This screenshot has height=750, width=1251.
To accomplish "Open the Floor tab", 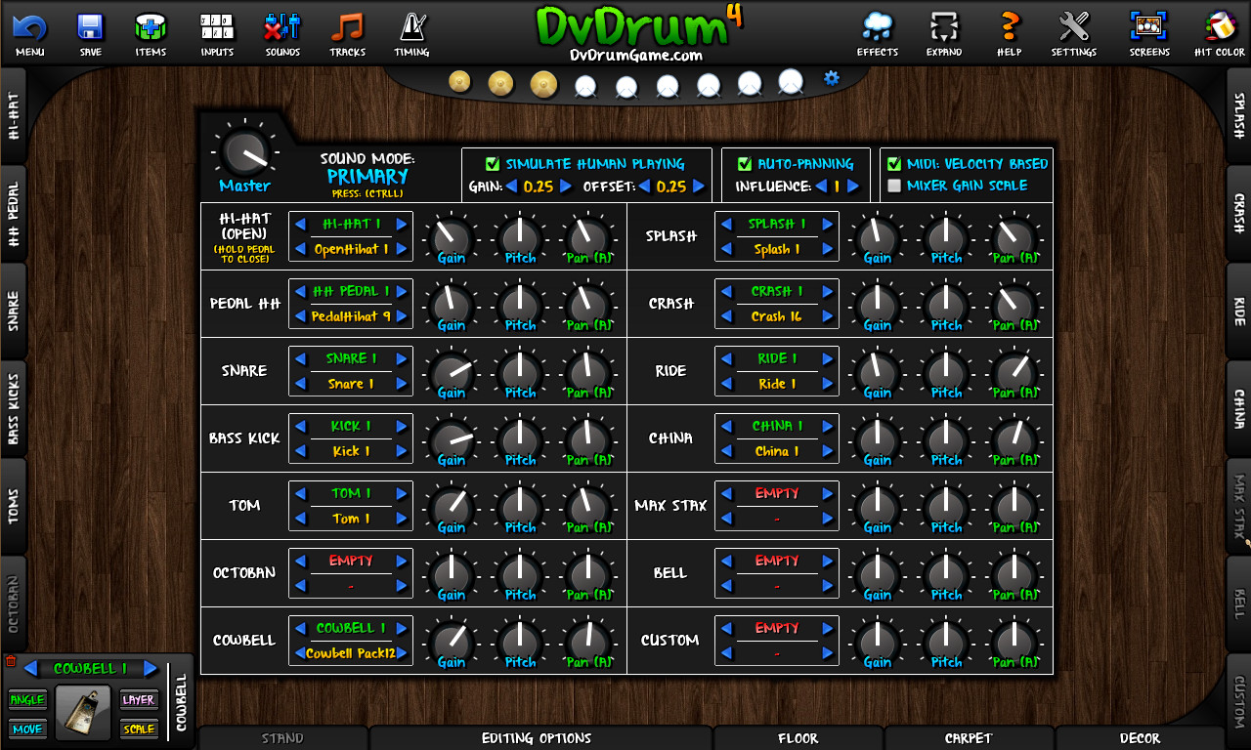I will (x=798, y=738).
